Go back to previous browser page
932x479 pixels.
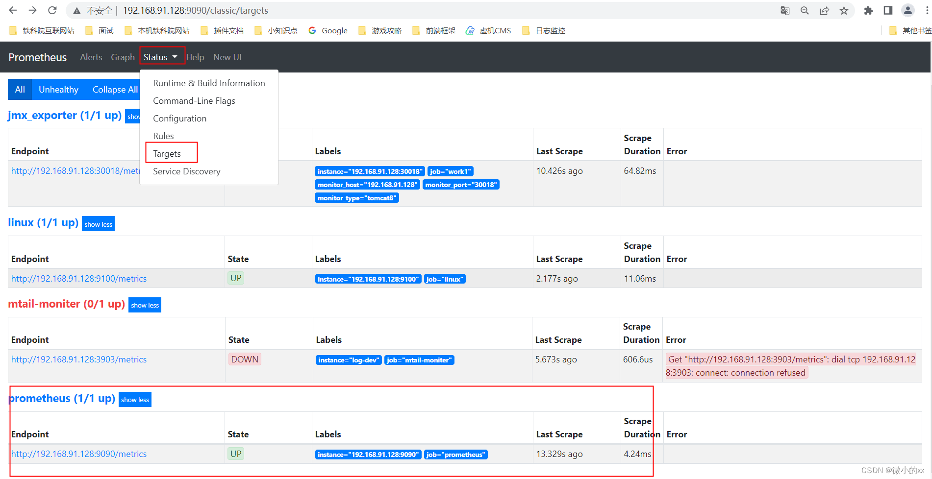13,10
